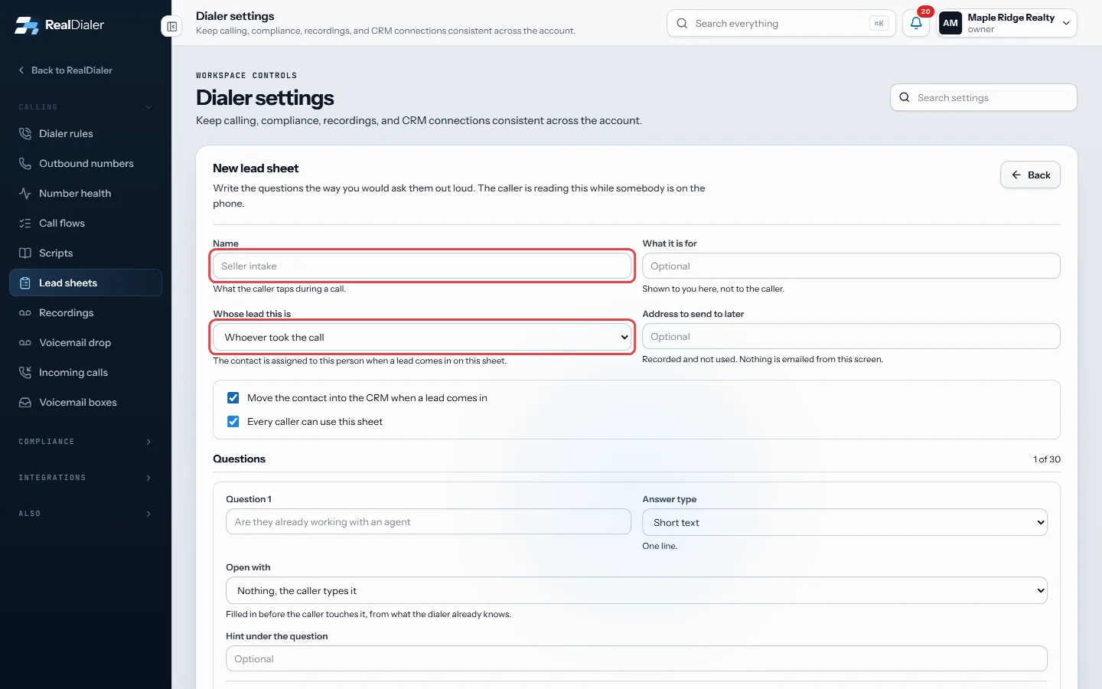The width and height of the screenshot is (1102, 689).
Task: Expand the Compliance section
Action: pyautogui.click(x=86, y=442)
